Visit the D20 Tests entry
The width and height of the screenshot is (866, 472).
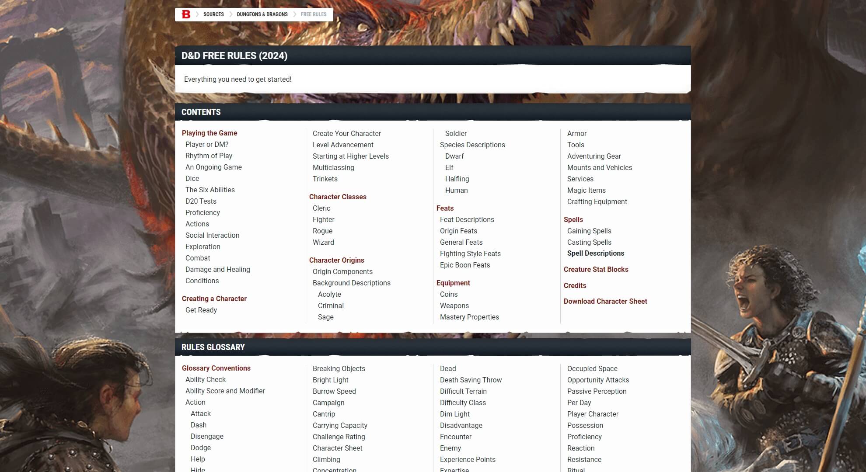point(201,201)
